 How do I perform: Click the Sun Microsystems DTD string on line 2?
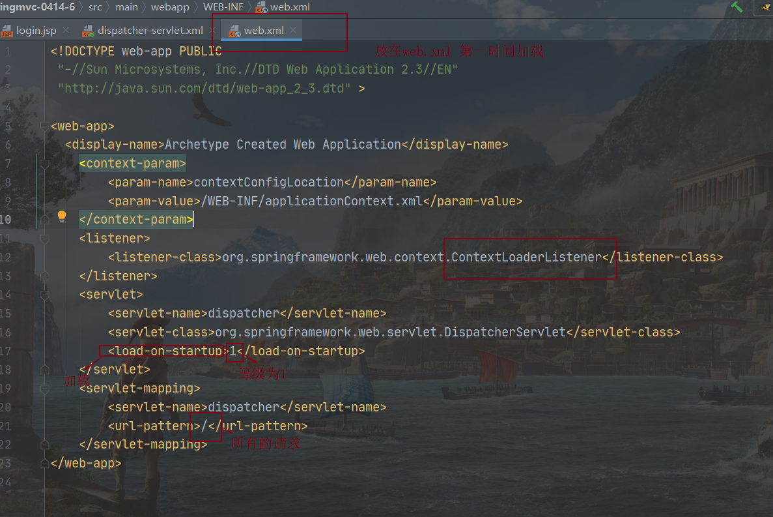pos(258,70)
